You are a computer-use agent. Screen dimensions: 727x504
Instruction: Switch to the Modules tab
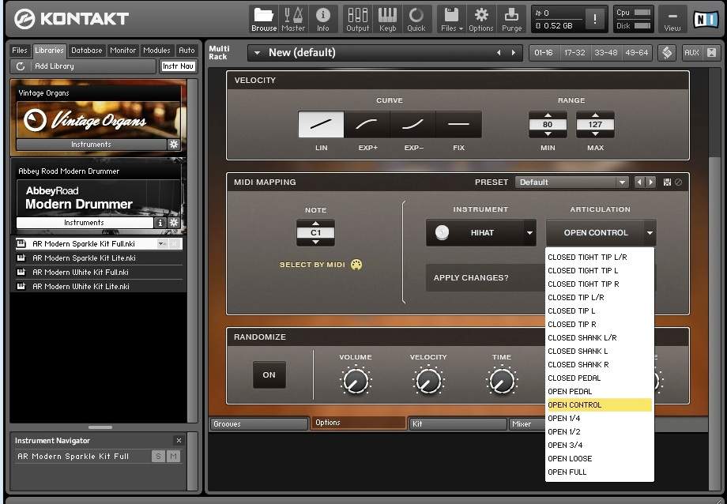[156, 50]
